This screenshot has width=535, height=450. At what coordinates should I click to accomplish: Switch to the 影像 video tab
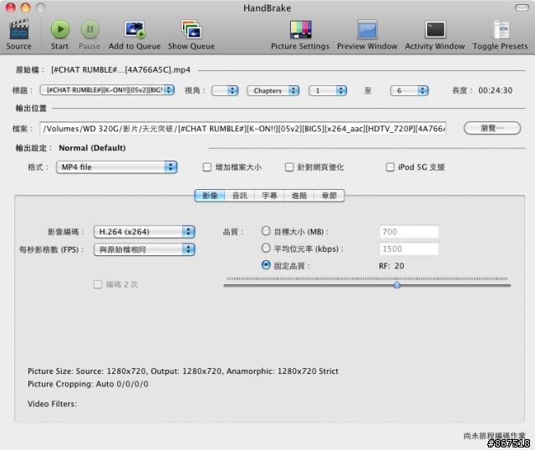[210, 196]
